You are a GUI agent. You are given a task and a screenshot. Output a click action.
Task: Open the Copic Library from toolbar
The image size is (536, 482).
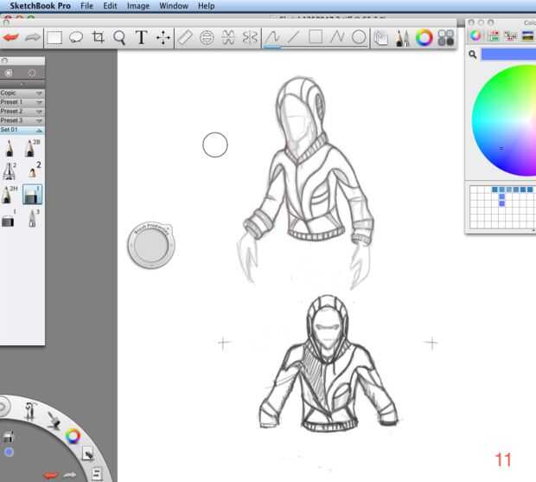click(446, 37)
